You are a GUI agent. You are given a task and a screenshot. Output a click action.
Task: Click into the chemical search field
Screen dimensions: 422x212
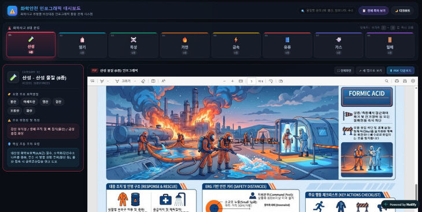327,11
